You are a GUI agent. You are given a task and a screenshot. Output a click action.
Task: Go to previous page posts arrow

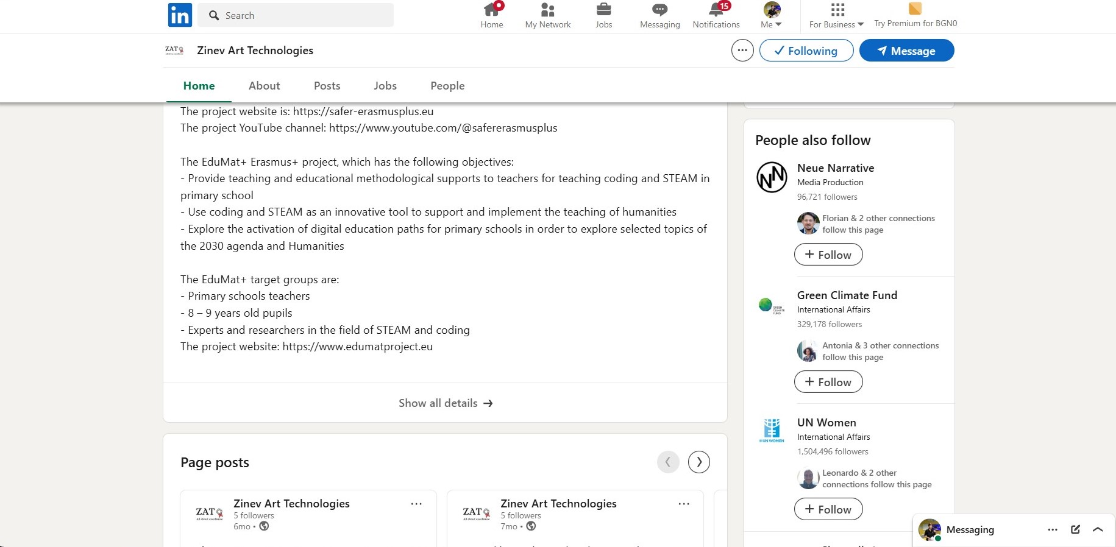click(668, 462)
